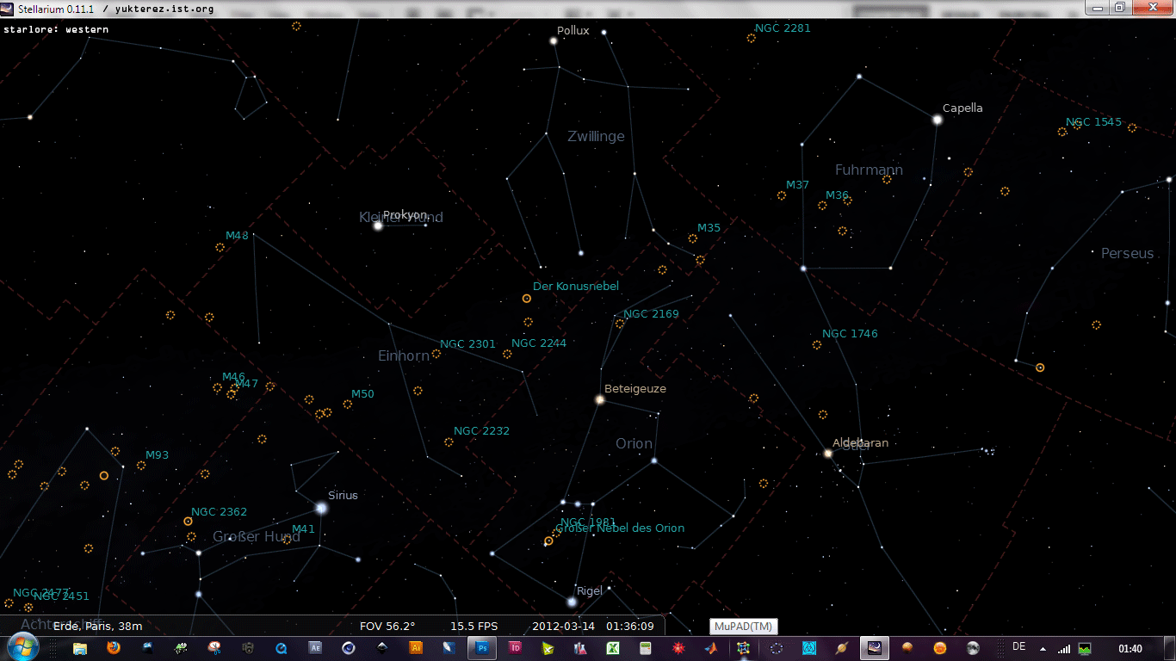Open MATLAB from the taskbar
The width and height of the screenshot is (1176, 661).
[710, 648]
